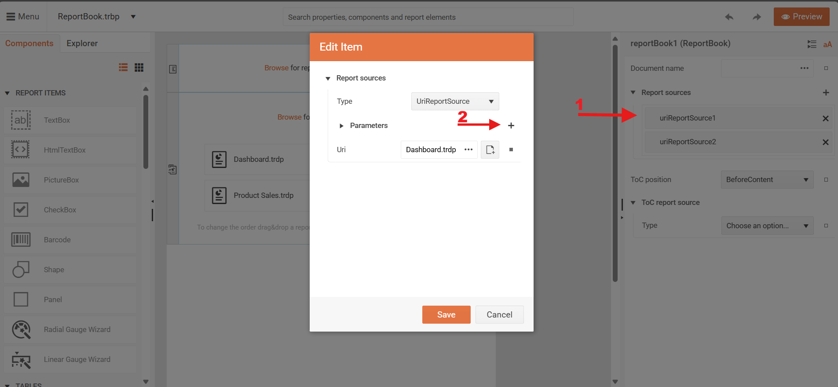Toggle alphabetical property sorting aA icon
This screenshot has height=387, width=838.
[x=827, y=44]
